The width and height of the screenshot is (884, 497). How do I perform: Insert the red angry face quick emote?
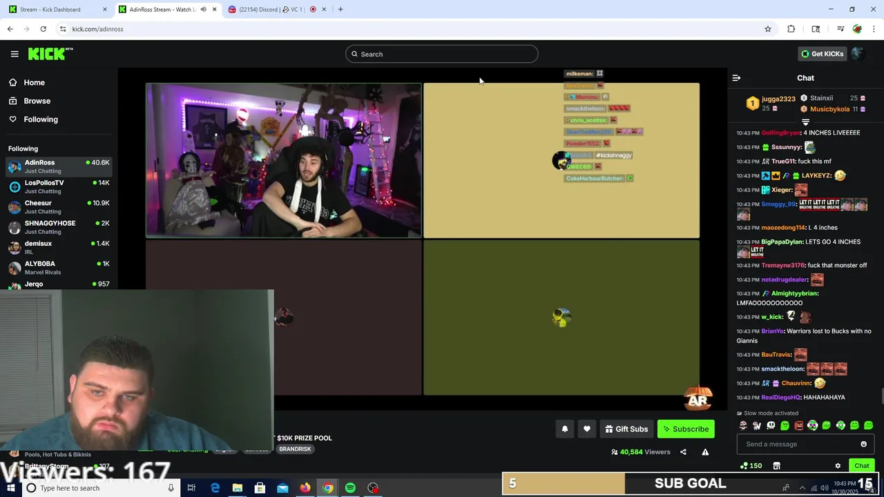(x=799, y=425)
